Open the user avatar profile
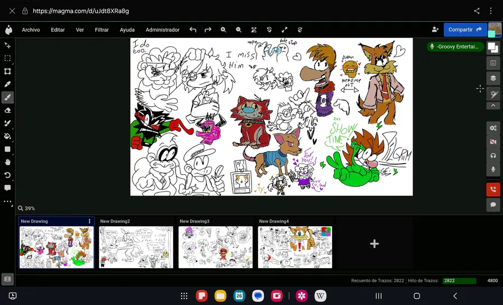503x305 pixels. coord(495,30)
